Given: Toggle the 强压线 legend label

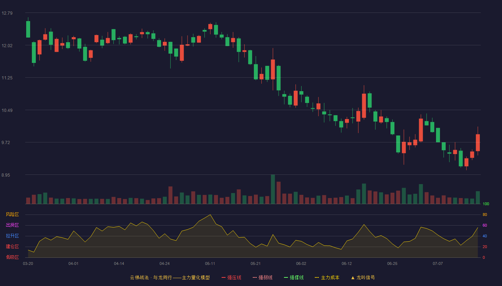Looking at the screenshot, I should click(x=234, y=277).
